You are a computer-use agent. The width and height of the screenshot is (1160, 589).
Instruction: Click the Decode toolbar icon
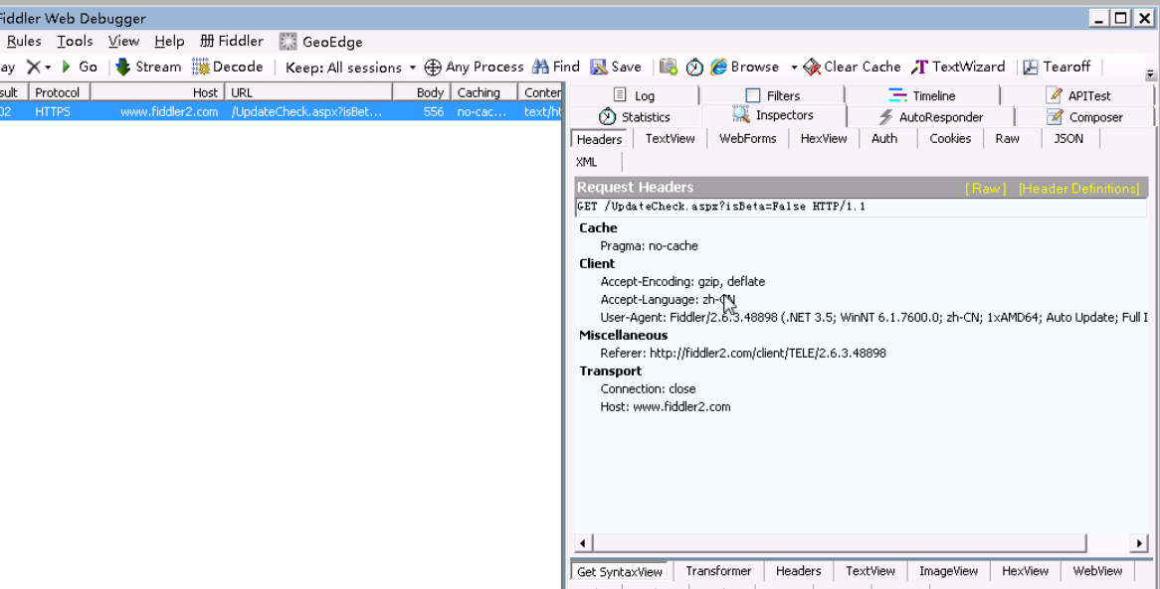click(201, 67)
